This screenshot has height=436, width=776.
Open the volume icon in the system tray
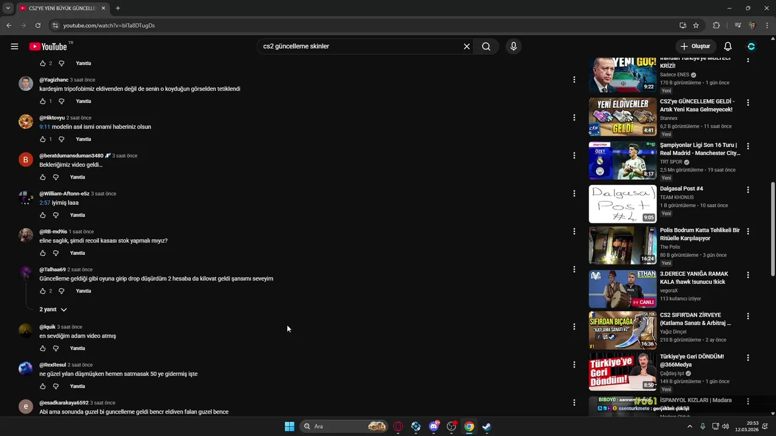click(x=726, y=426)
